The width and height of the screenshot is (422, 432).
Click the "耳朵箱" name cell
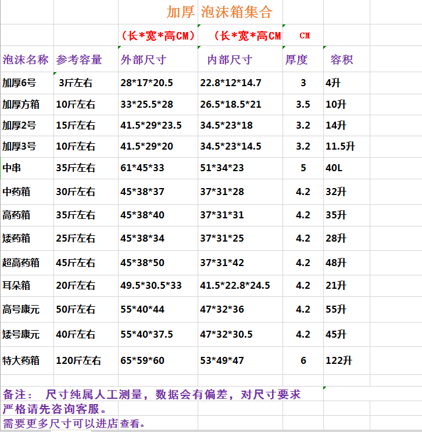coord(16,285)
